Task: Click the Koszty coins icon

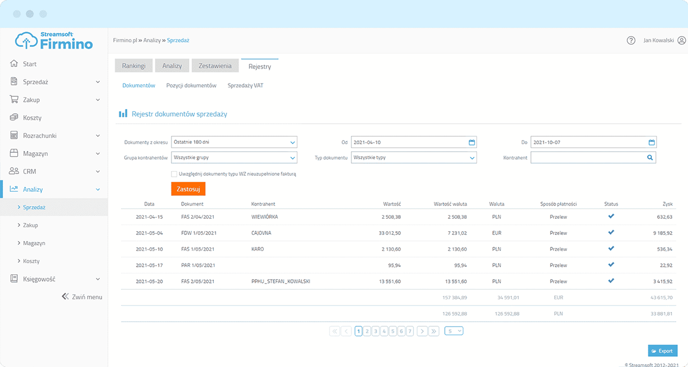Action: (14, 117)
